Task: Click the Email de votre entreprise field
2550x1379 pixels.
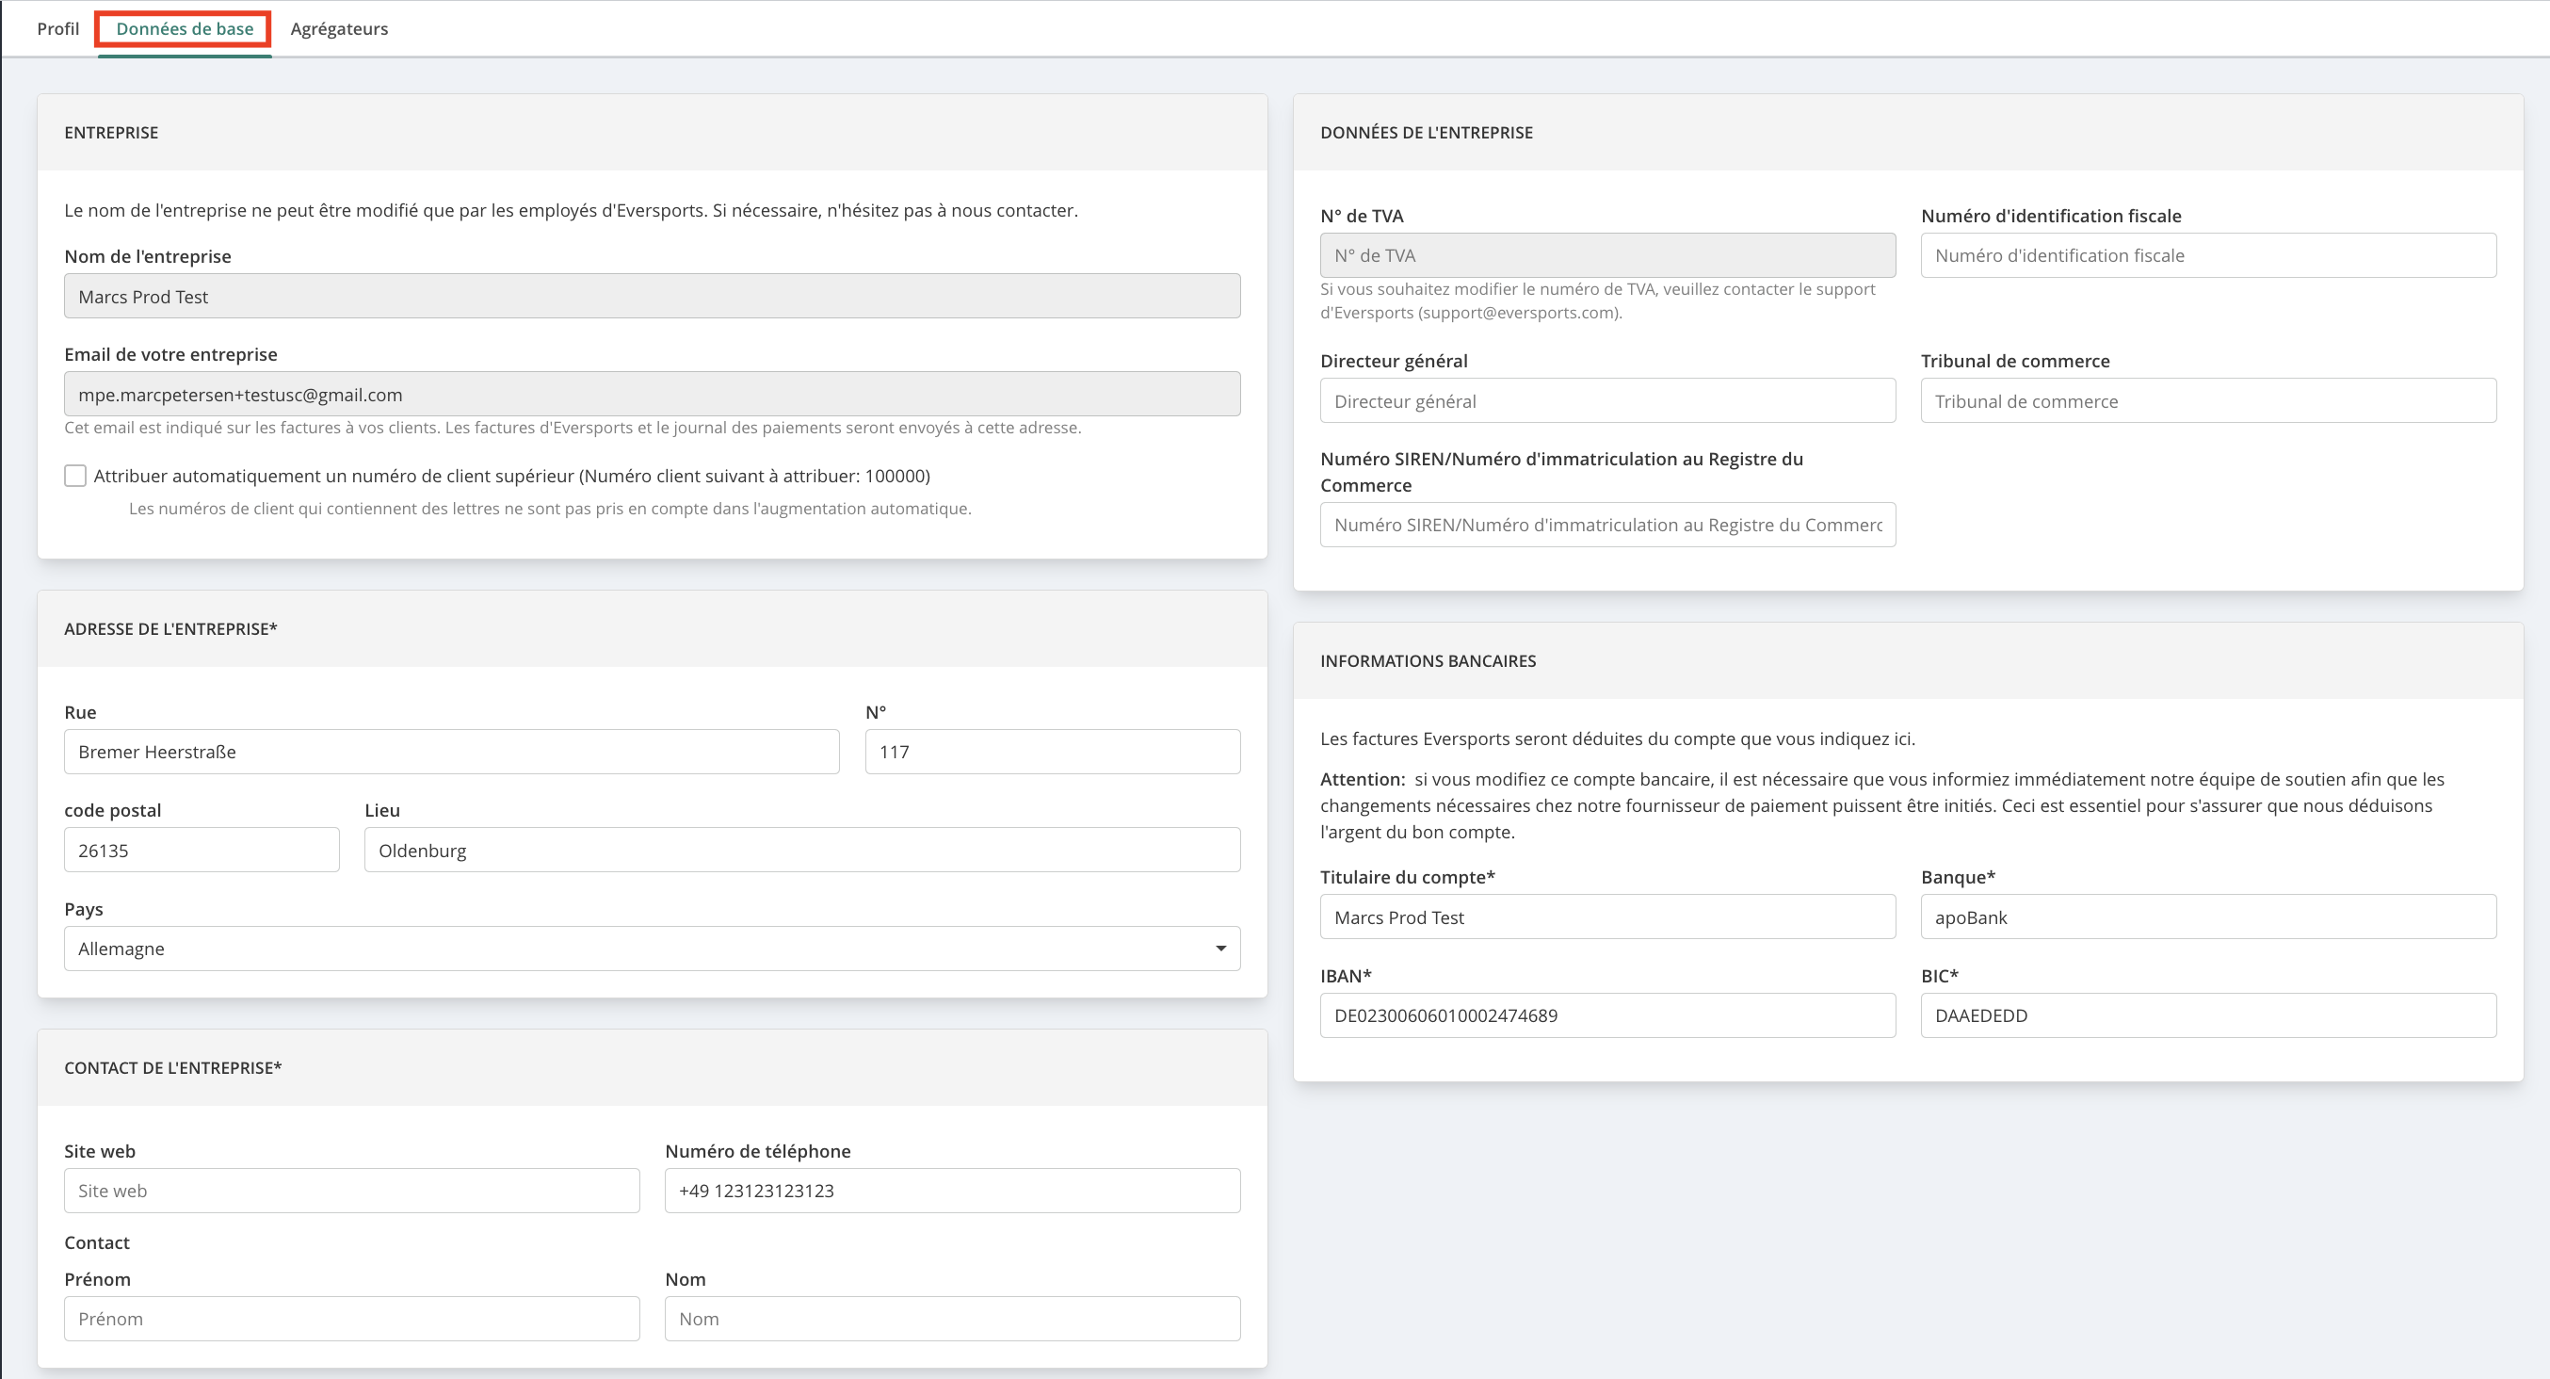Action: 652,394
